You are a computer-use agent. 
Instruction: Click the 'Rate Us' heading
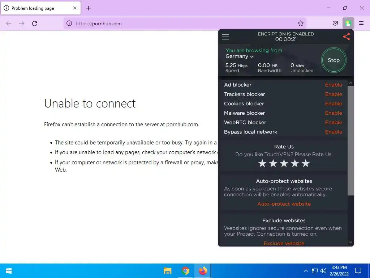(x=284, y=147)
